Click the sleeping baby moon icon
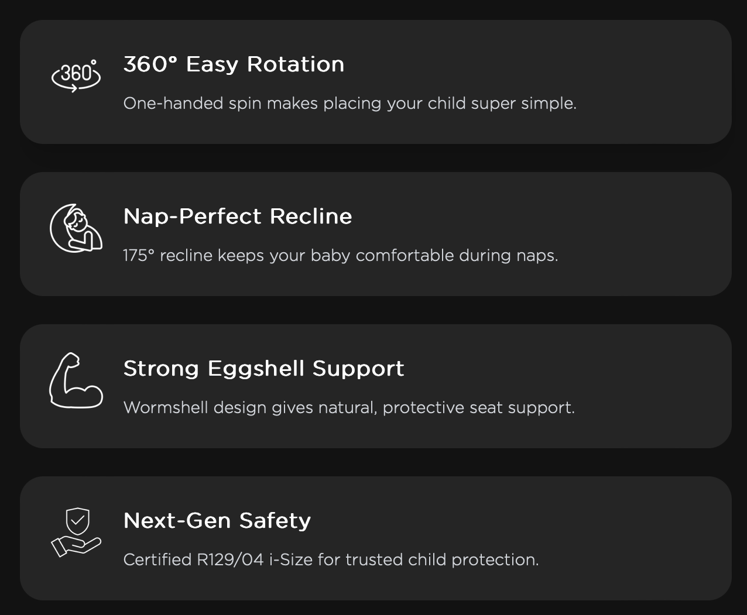This screenshot has height=615, width=747. pos(76,228)
